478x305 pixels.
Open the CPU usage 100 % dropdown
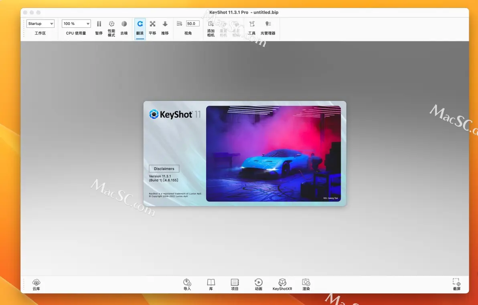click(x=76, y=24)
